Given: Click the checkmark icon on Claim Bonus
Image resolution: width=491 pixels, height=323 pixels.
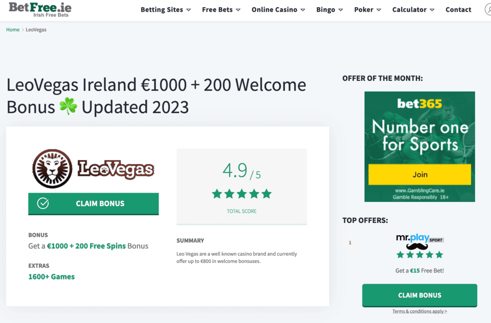Looking at the screenshot, I should pyautogui.click(x=43, y=203).
